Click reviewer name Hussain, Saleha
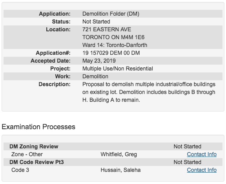 120,170
